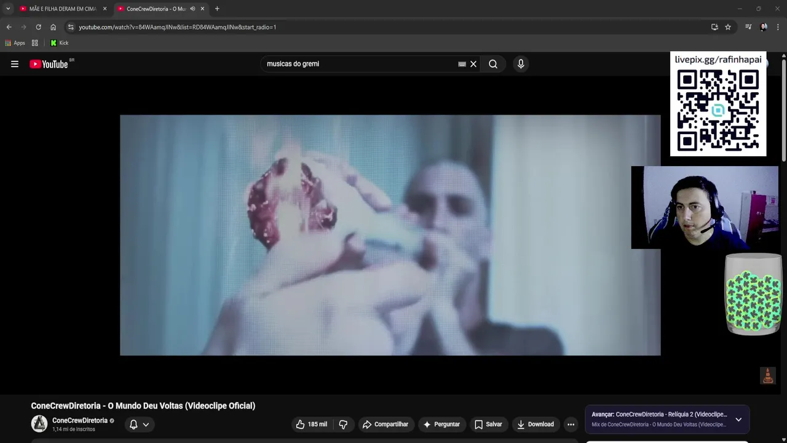Go to YouTube home via logo
Image resolution: width=787 pixels, height=443 pixels.
[x=49, y=64]
